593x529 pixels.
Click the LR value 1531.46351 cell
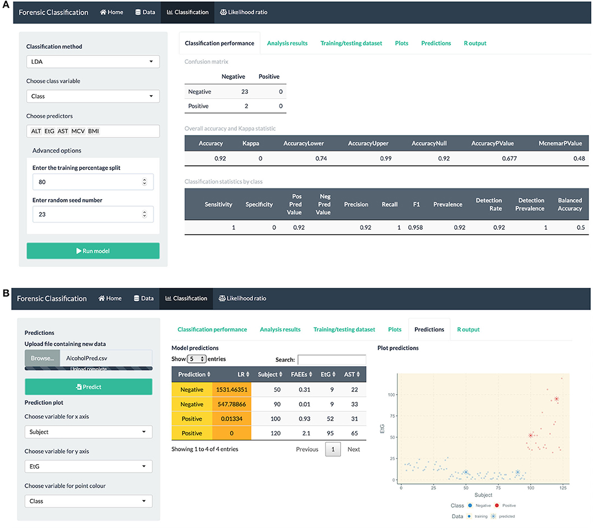click(x=231, y=389)
